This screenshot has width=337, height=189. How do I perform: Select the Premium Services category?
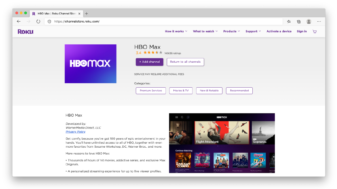point(151,91)
